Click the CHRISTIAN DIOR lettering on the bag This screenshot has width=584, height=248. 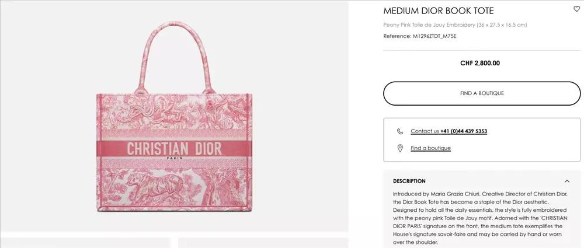(174, 149)
